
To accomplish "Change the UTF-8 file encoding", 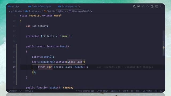I will click(125, 91).
